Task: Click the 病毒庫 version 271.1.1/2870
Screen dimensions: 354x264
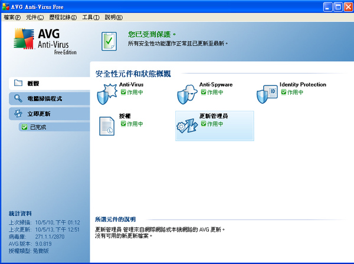Action: (50, 237)
